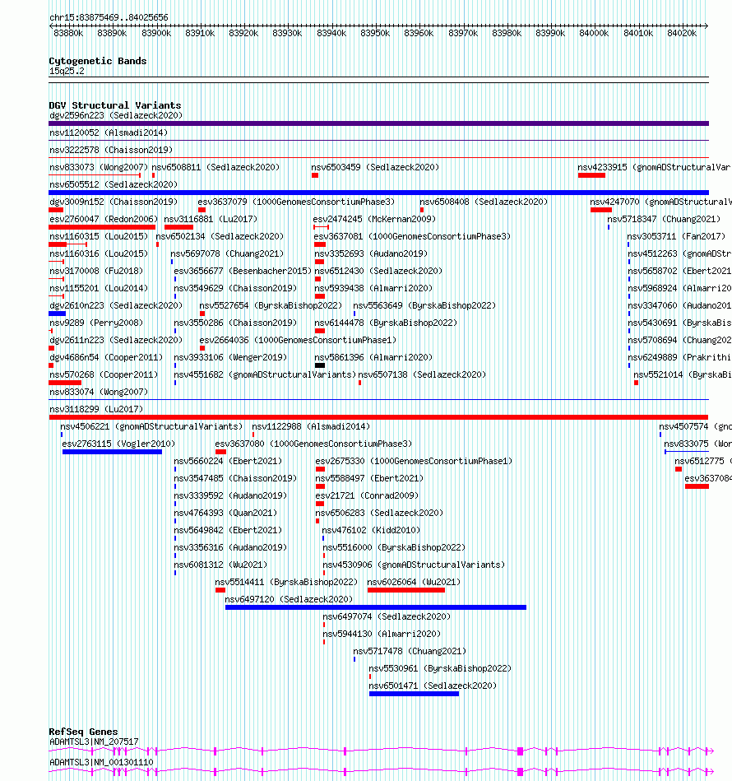The height and width of the screenshot is (781, 732).
Task: Click the blue bar under nsv6501471 (Sedlazeck2020)
Action: pyautogui.click(x=414, y=695)
